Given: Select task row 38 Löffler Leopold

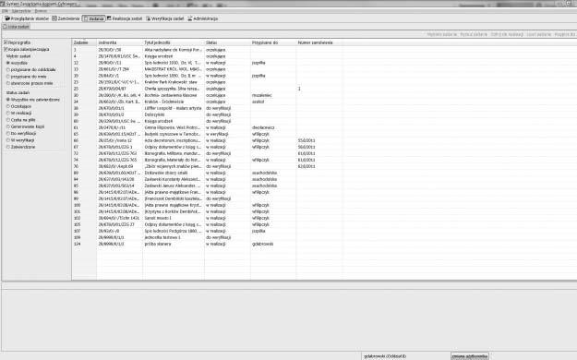Looking at the screenshot, I should (324, 108).
